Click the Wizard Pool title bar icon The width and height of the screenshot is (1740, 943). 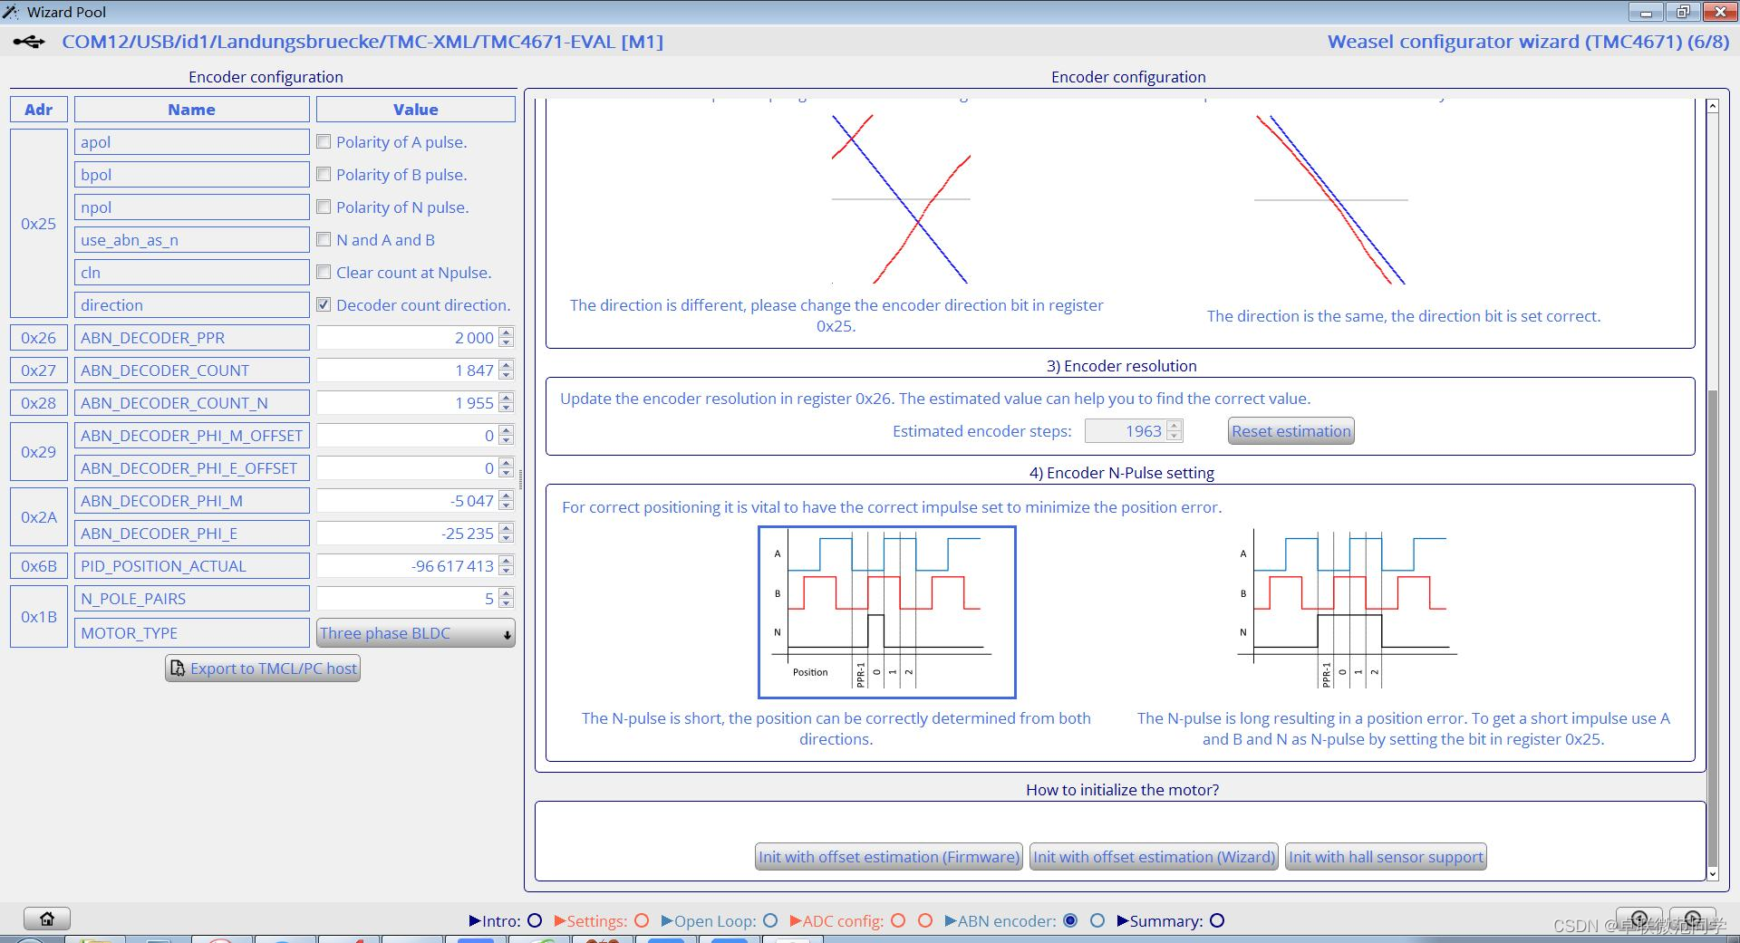tap(11, 12)
